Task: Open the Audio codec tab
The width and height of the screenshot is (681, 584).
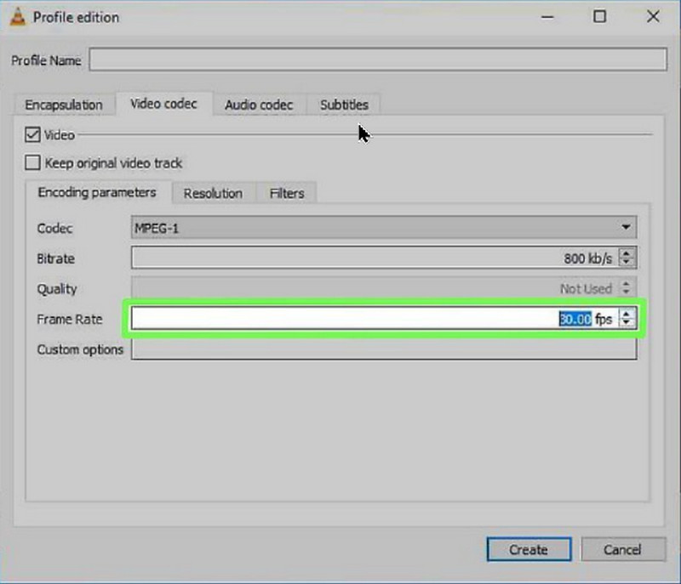Action: 260,105
